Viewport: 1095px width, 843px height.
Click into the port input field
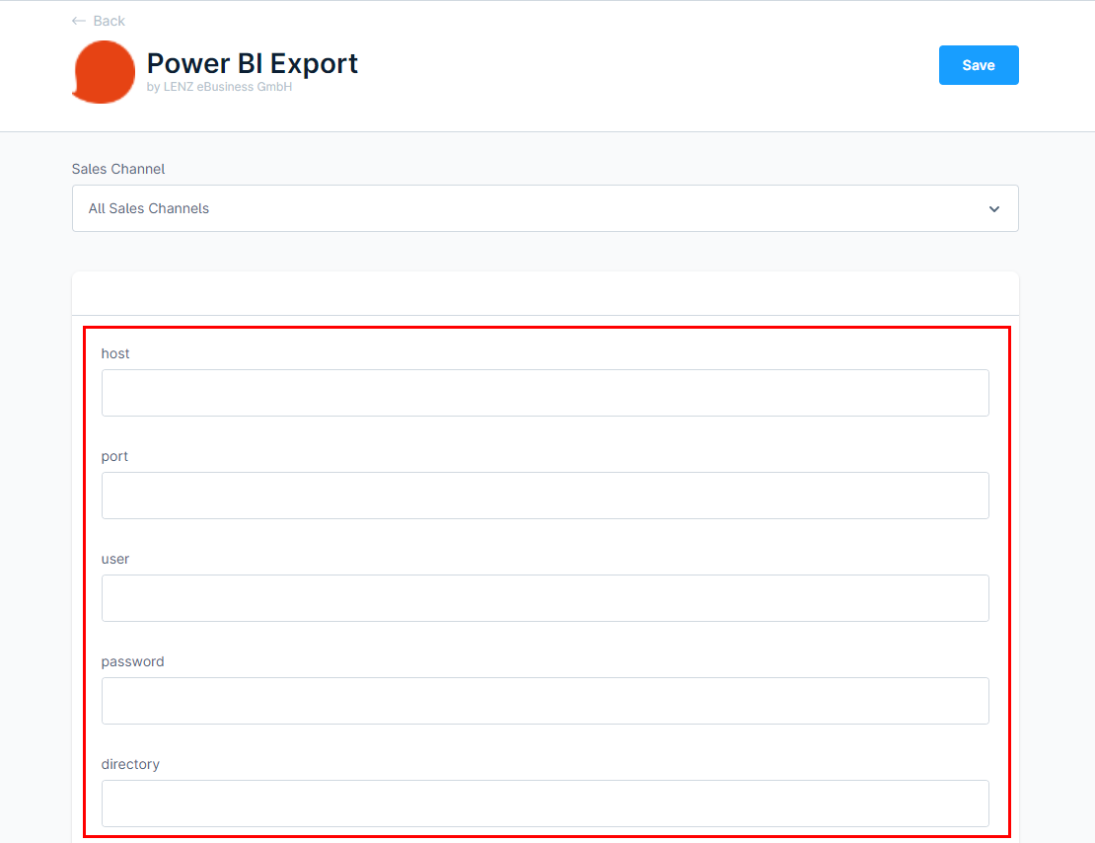click(x=545, y=496)
